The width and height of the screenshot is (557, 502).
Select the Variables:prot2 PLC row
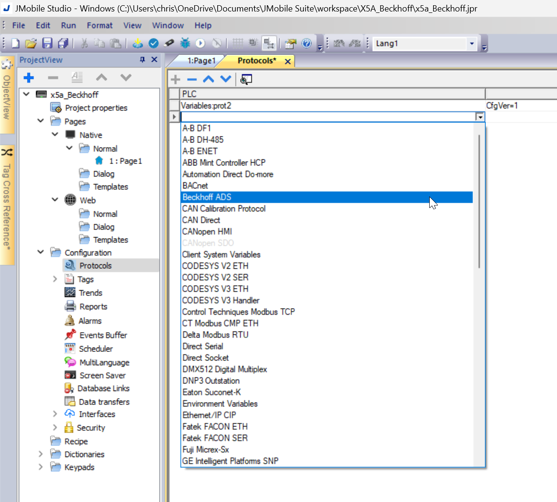pos(332,106)
